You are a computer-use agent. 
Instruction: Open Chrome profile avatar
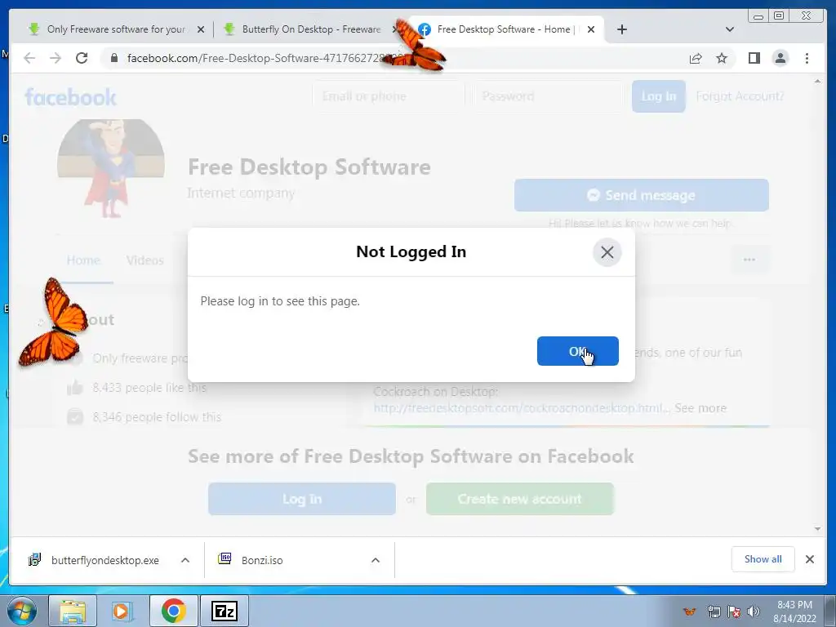click(x=780, y=58)
